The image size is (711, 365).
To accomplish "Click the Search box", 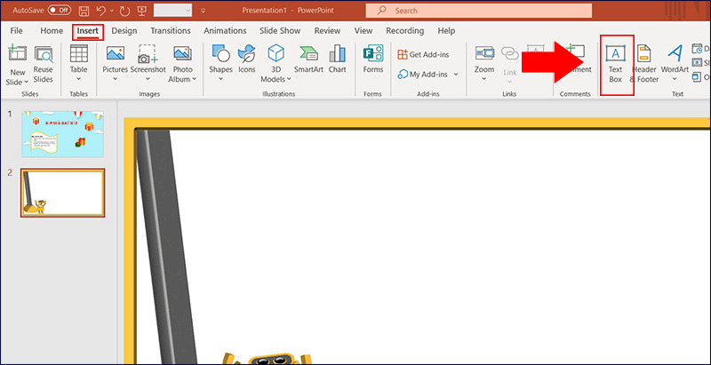I will (478, 11).
